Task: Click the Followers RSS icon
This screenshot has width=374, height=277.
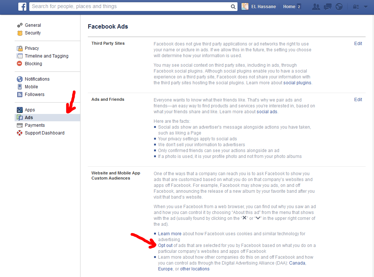Action: [x=20, y=94]
